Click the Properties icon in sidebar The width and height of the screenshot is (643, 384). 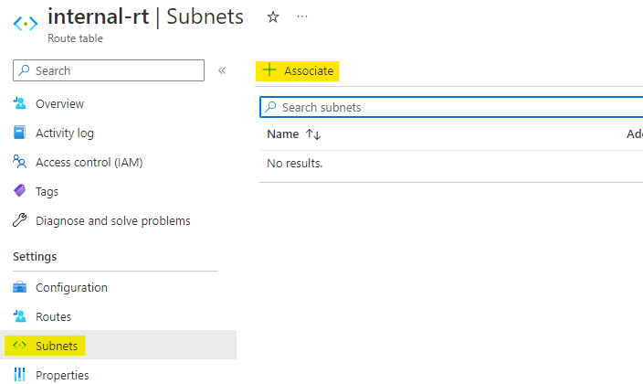pyautogui.click(x=20, y=375)
